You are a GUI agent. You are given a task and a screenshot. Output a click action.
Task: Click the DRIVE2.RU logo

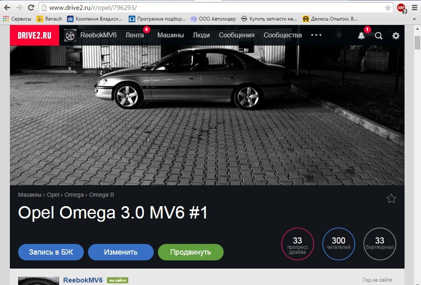click(34, 35)
